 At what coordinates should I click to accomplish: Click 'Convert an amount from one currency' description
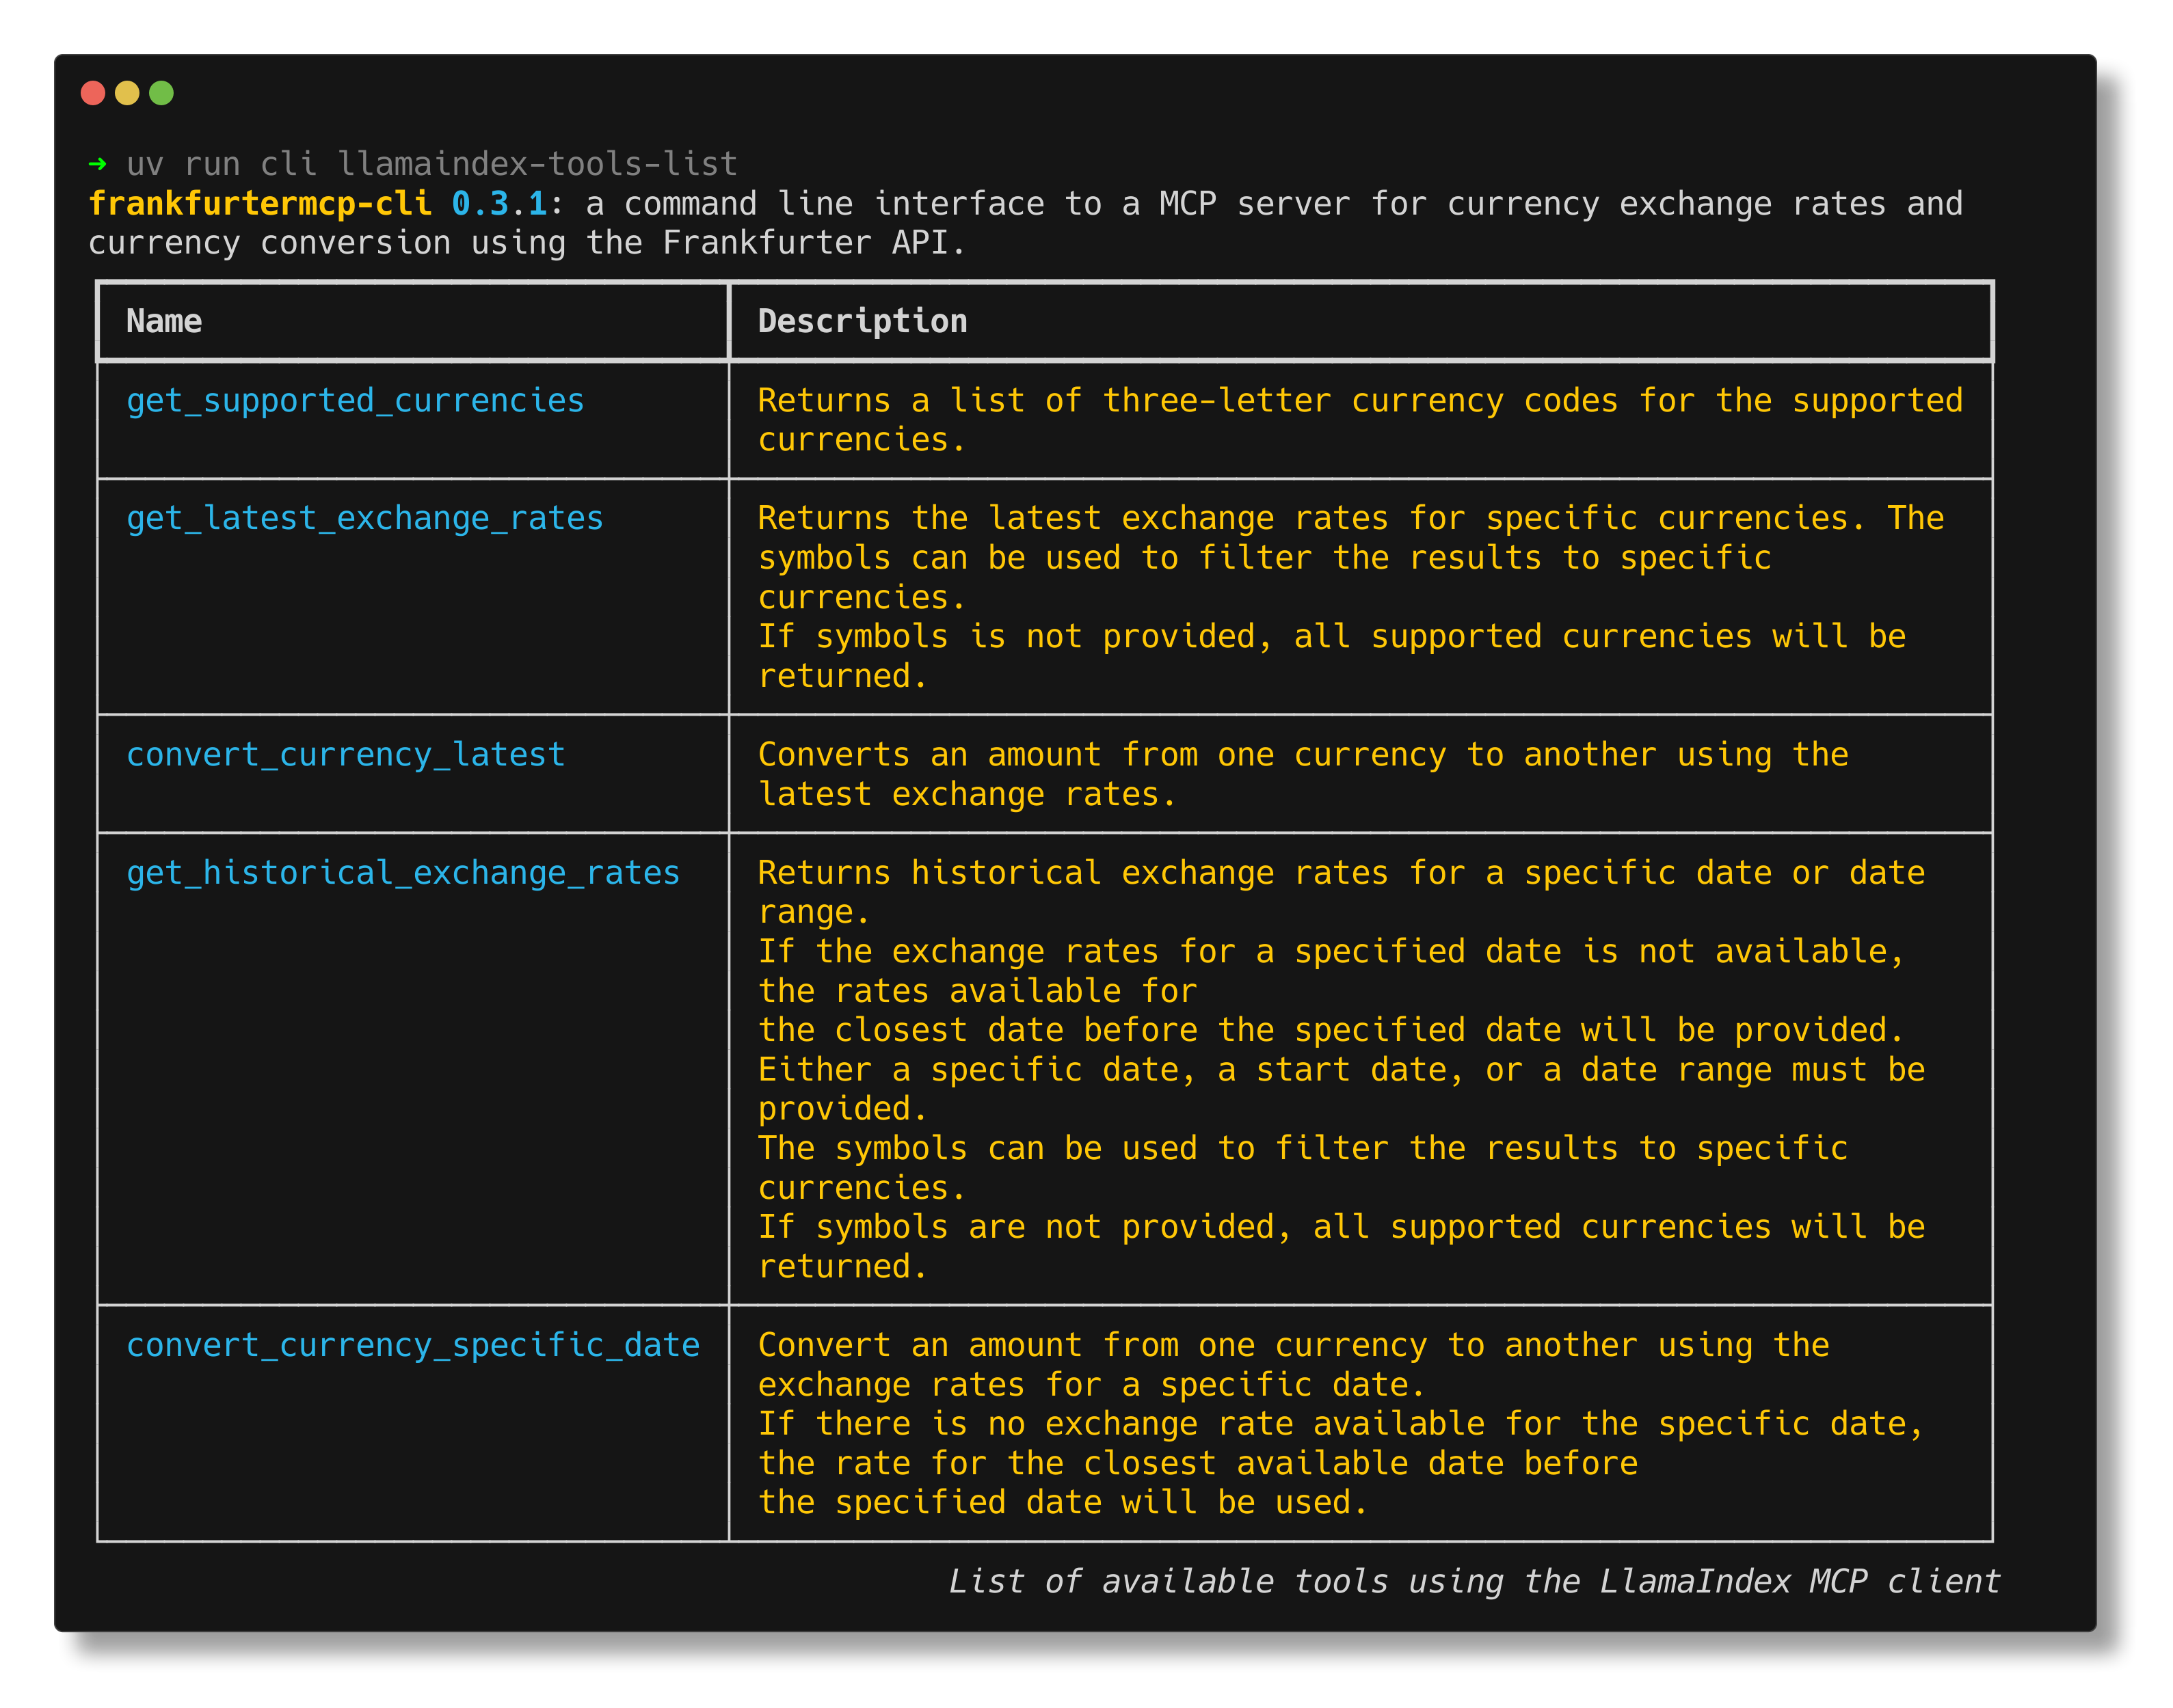pyautogui.click(x=1294, y=1345)
